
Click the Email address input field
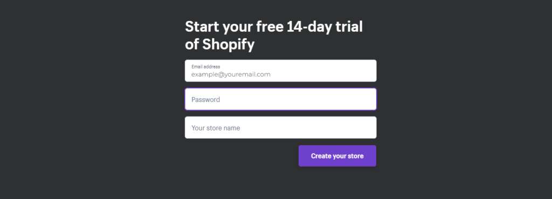click(280, 71)
